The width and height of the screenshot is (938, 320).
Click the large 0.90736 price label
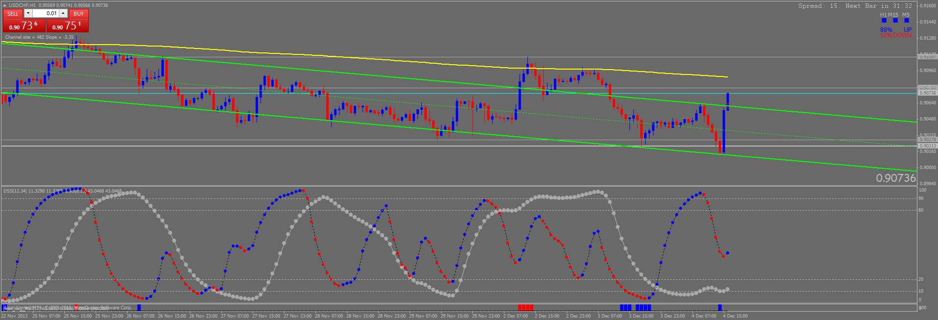[x=896, y=178]
